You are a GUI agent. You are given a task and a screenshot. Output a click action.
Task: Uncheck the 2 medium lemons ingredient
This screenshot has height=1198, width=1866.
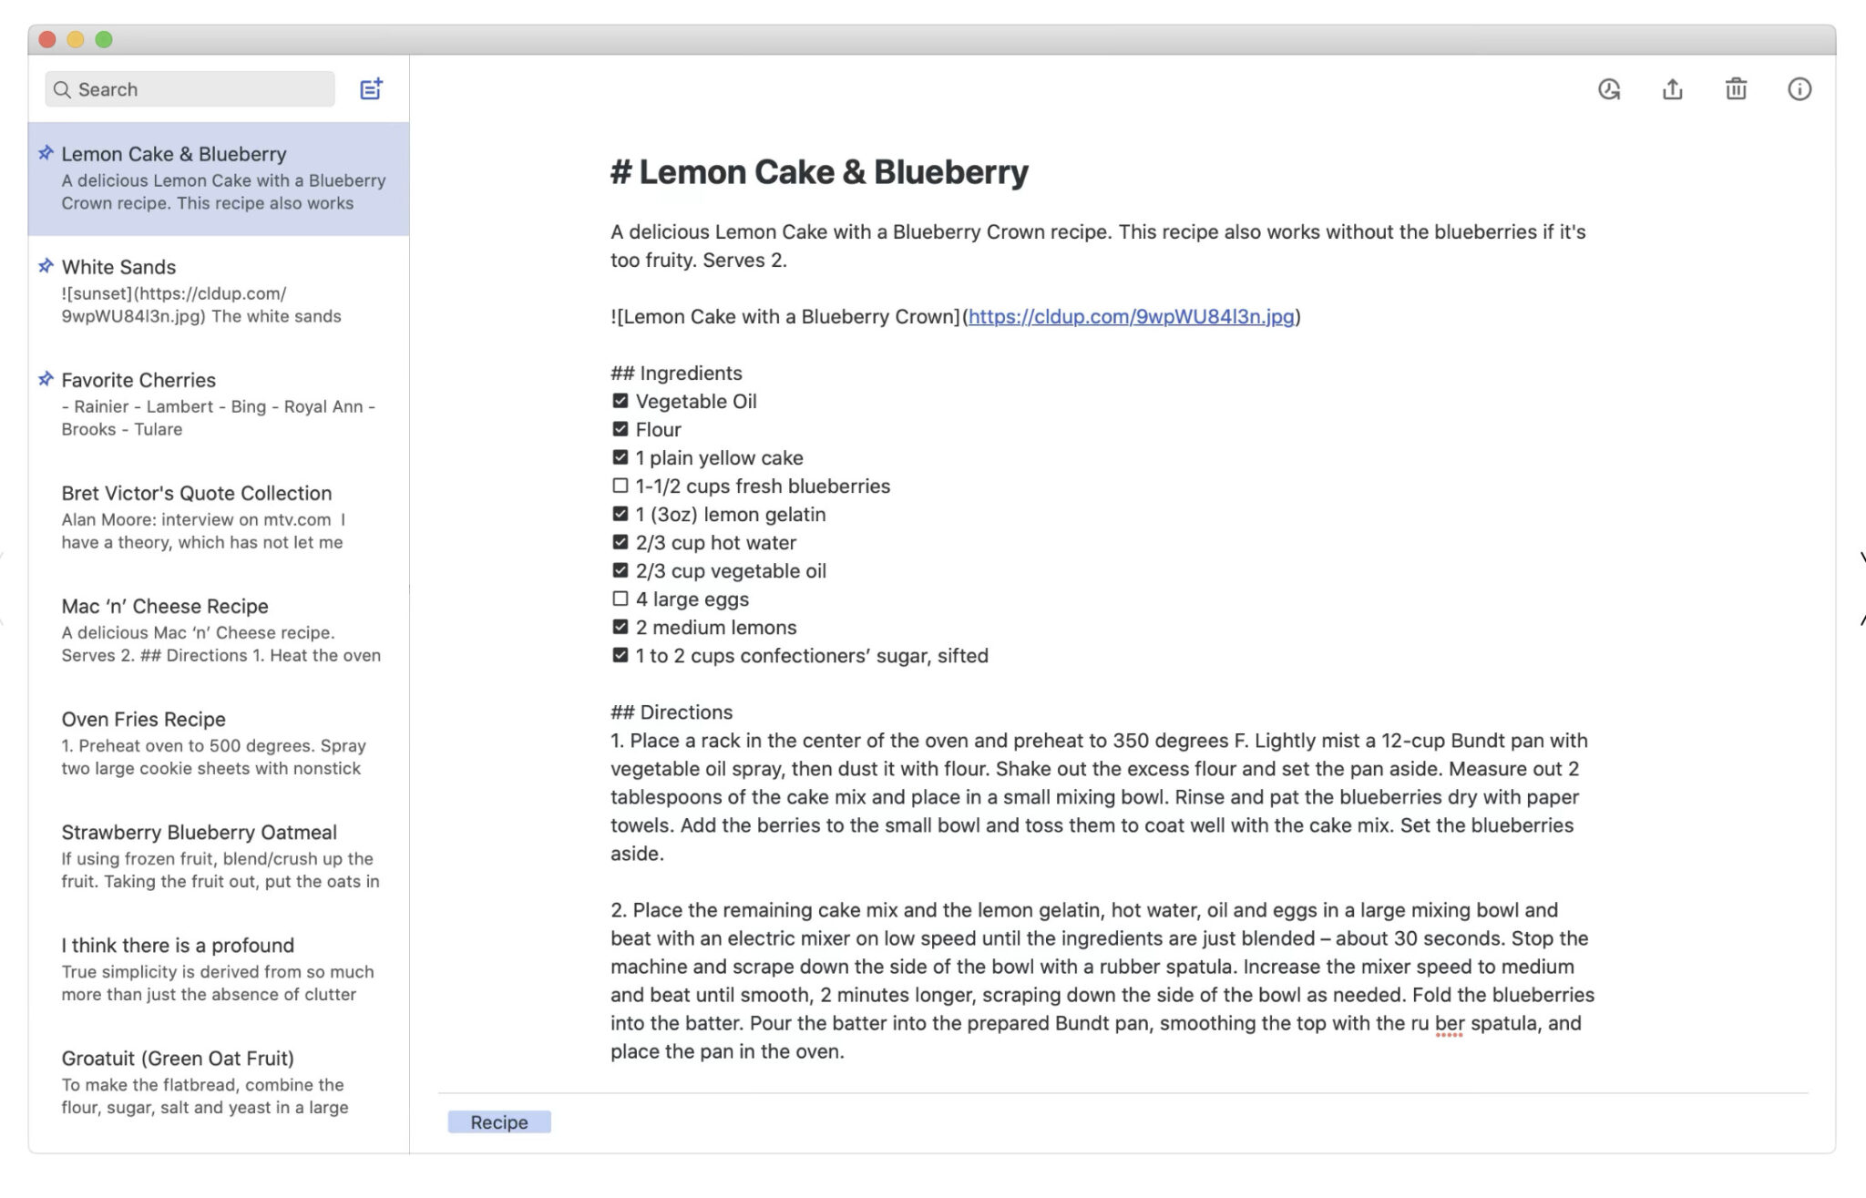point(619,626)
